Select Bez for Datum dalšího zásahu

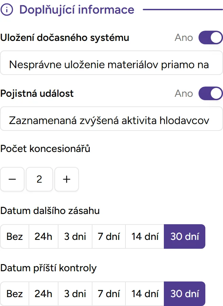click(x=14, y=236)
